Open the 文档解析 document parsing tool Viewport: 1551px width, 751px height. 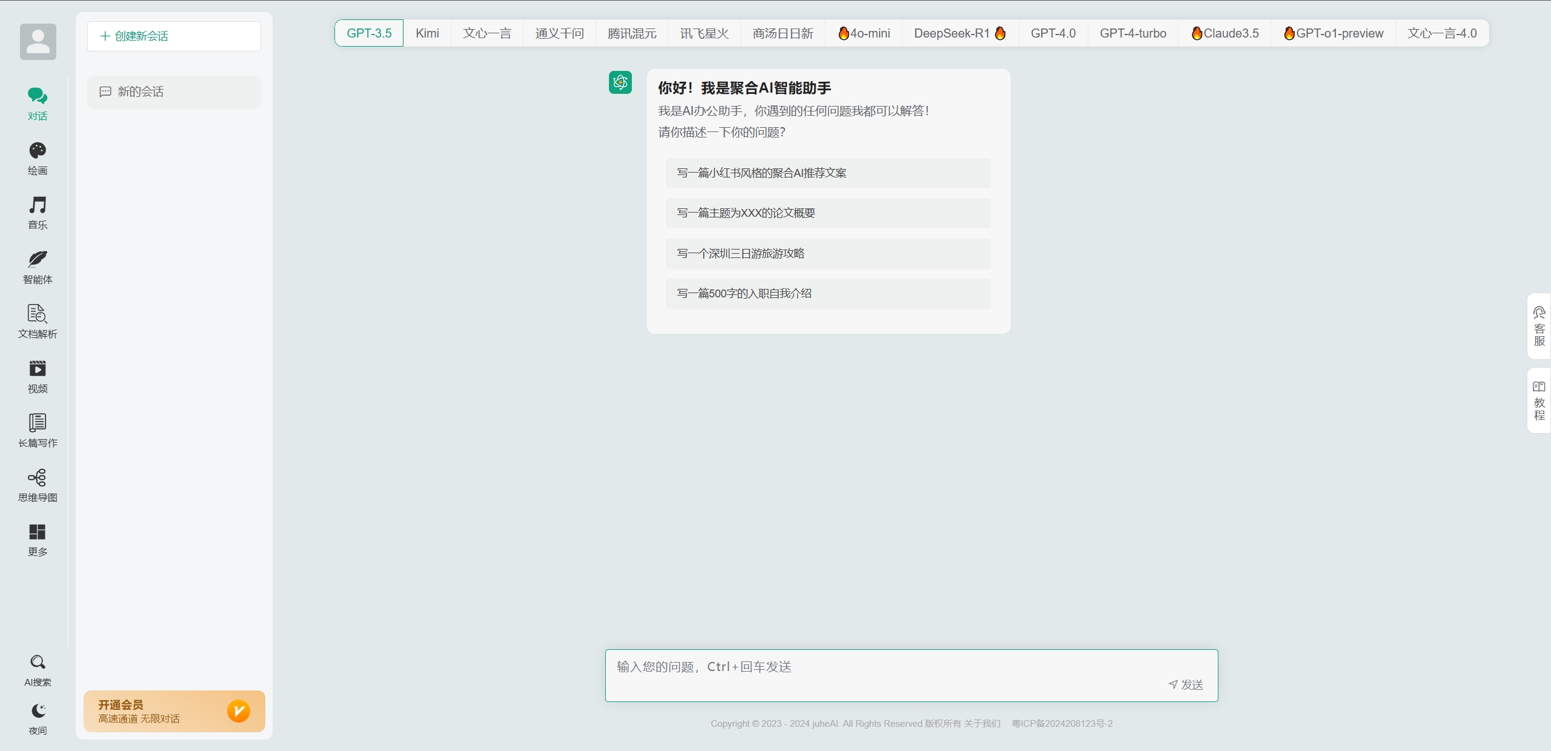pyautogui.click(x=37, y=322)
